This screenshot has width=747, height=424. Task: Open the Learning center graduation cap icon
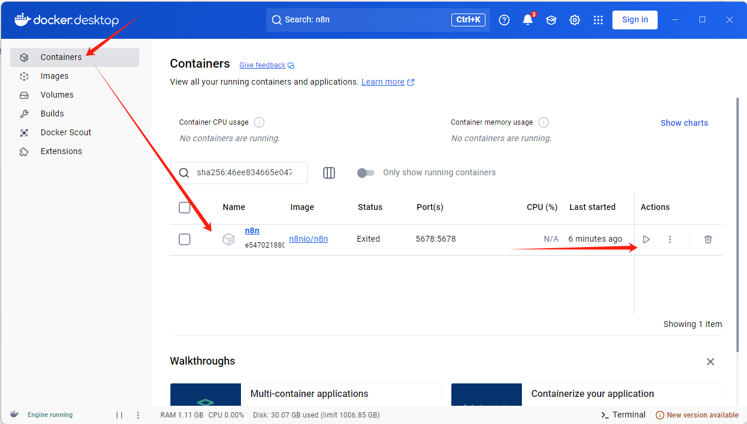[x=551, y=20]
